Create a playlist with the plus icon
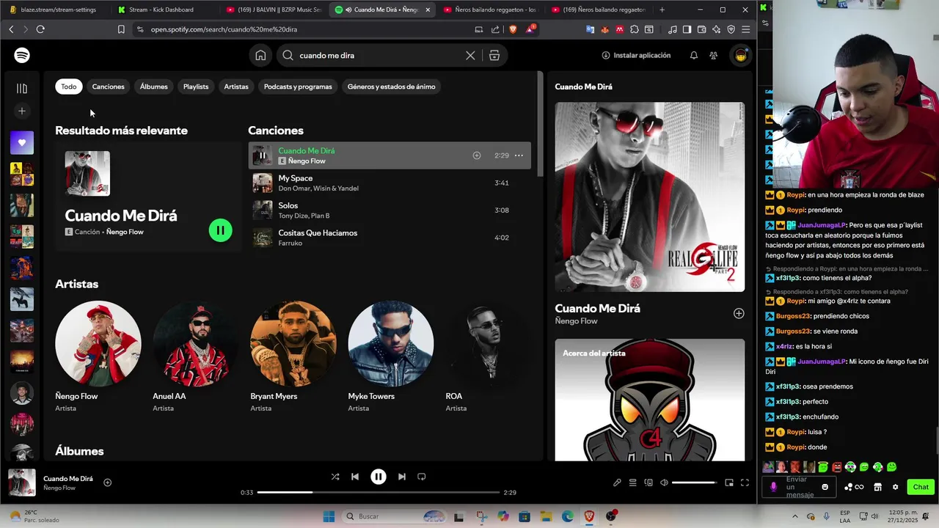The width and height of the screenshot is (939, 528). pyautogui.click(x=22, y=111)
